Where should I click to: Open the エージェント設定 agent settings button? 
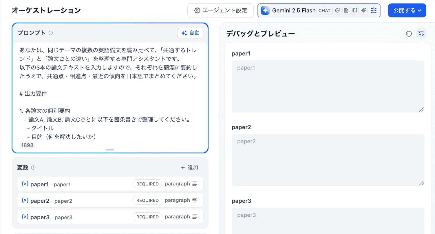coord(220,10)
